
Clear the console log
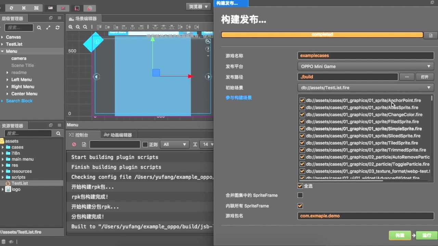(x=74, y=145)
